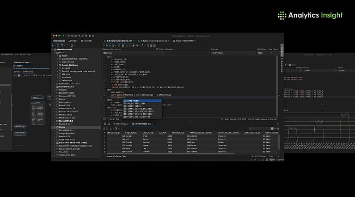The image size is (355, 197).
Task: Click the search field above result grid
Action: coord(260,129)
